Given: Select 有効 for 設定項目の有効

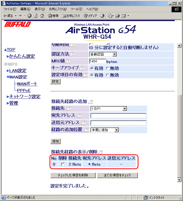Looking at the screenshot, I should (92, 75).
